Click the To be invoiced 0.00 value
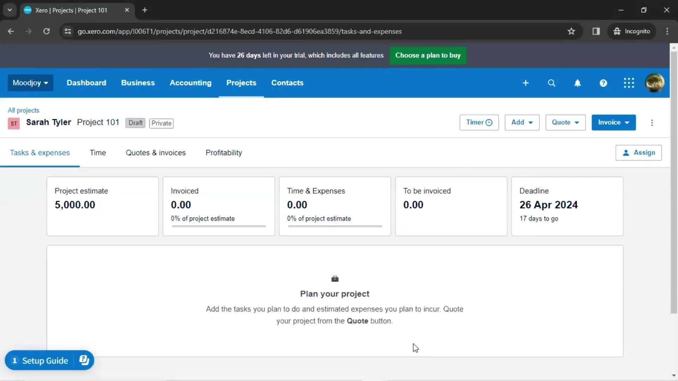Screen dimensions: 678x381 (413, 205)
